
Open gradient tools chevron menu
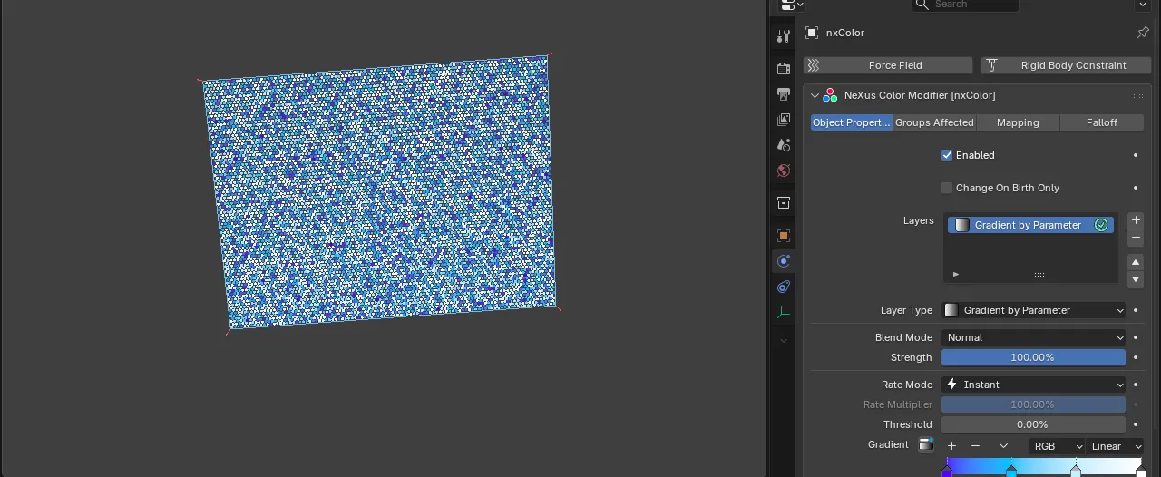(x=1003, y=446)
